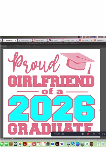Open Messenger from the dock
The width and height of the screenshot is (106, 152).
click(52, 144)
